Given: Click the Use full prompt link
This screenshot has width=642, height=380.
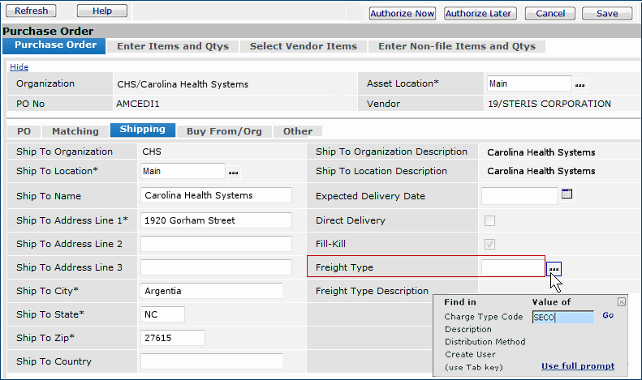Looking at the screenshot, I should tap(578, 366).
